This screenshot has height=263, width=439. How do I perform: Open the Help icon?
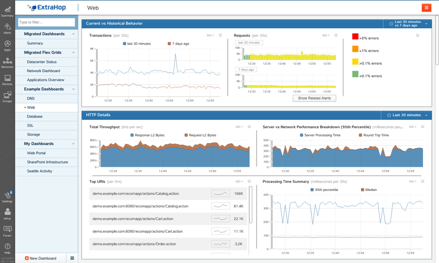(7, 248)
